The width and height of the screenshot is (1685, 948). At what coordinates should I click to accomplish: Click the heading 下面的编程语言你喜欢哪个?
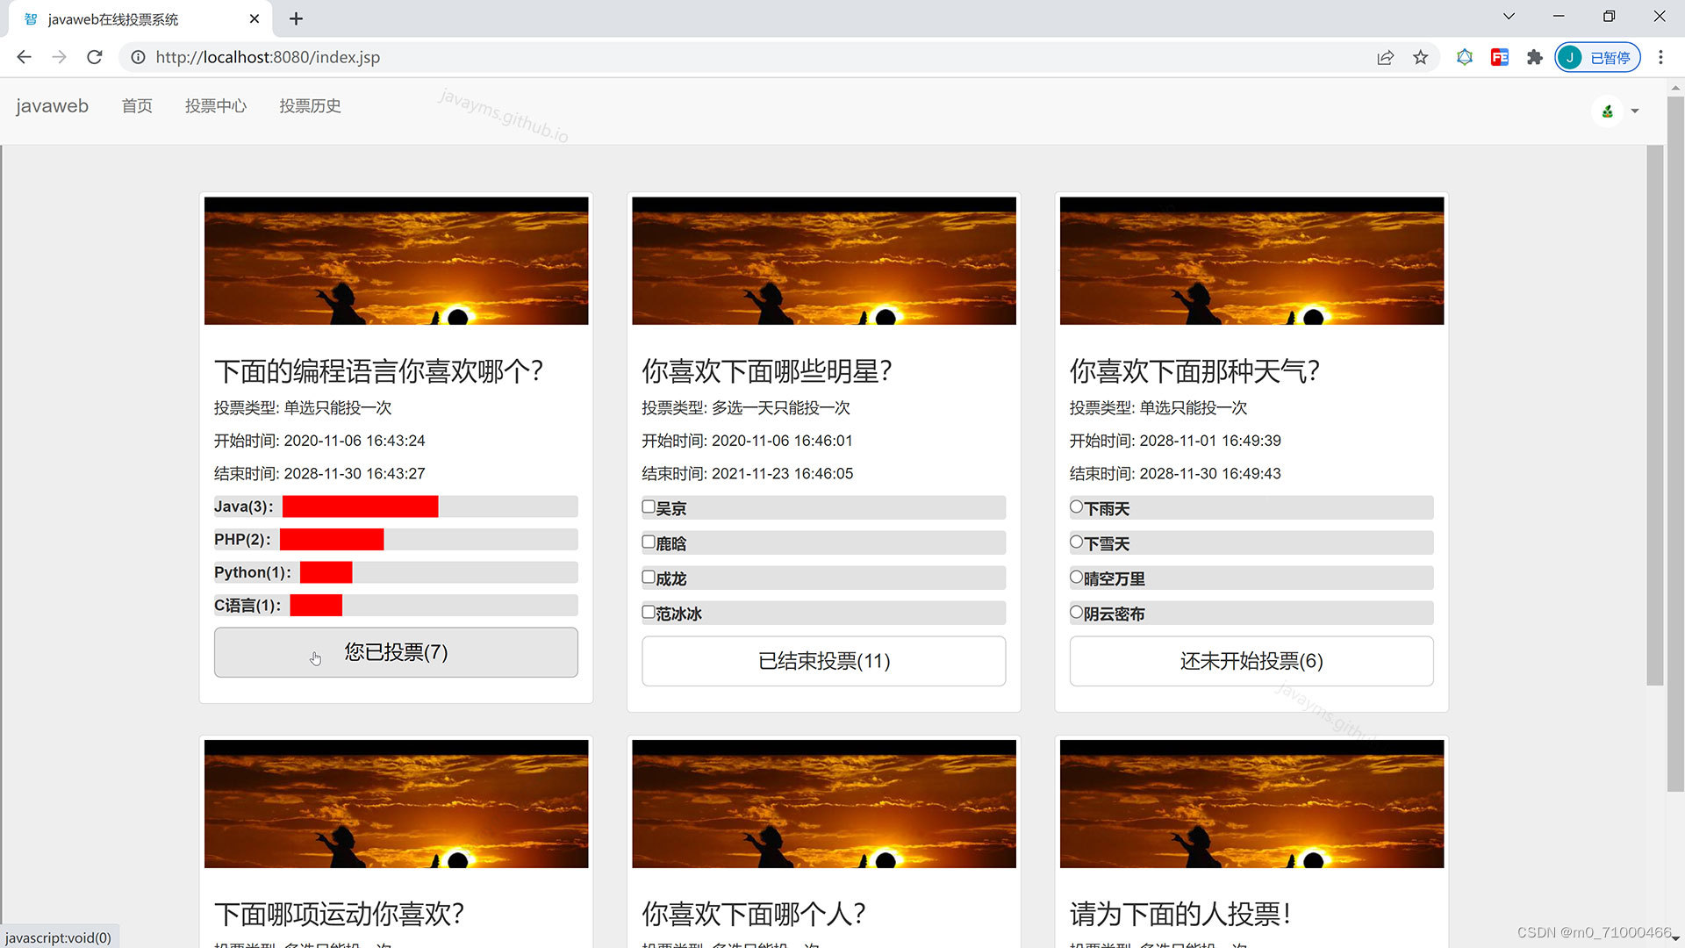[x=378, y=371]
